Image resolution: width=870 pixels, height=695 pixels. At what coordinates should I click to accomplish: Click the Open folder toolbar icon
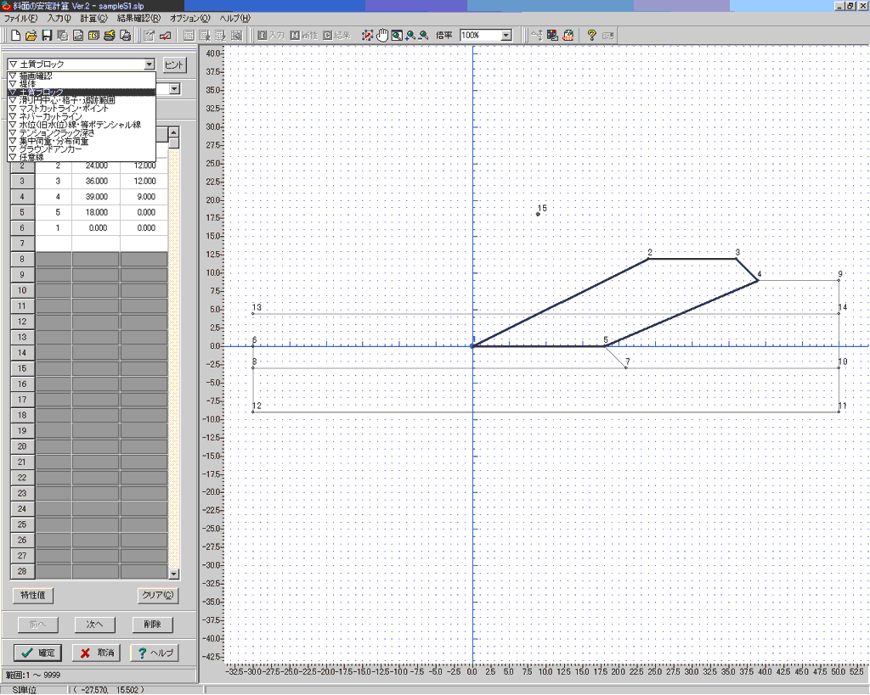(x=31, y=36)
